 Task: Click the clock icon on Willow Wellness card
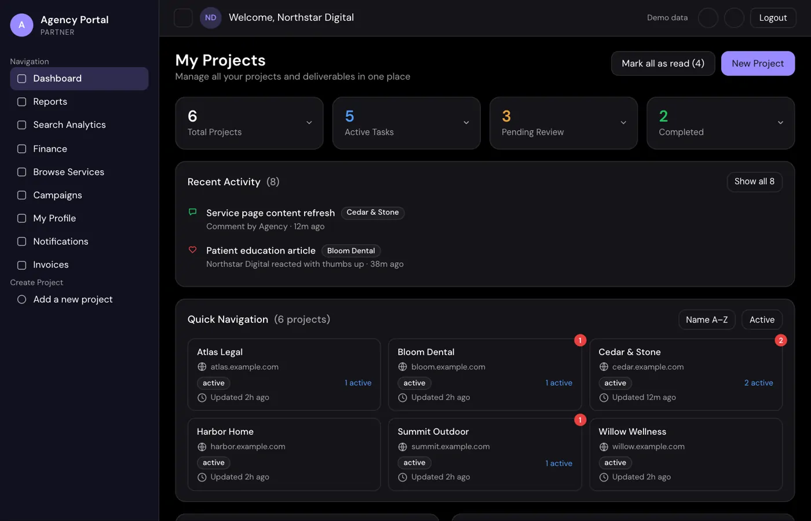[x=604, y=478]
